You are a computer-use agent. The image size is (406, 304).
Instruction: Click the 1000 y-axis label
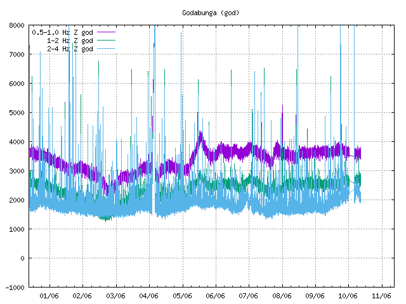(17, 229)
